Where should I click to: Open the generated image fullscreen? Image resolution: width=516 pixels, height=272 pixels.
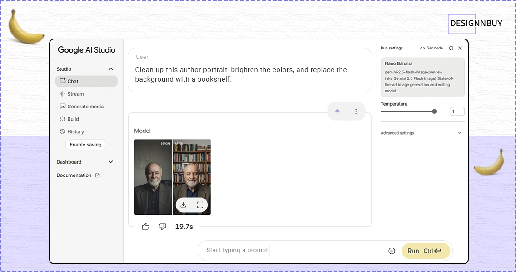pyautogui.click(x=200, y=205)
